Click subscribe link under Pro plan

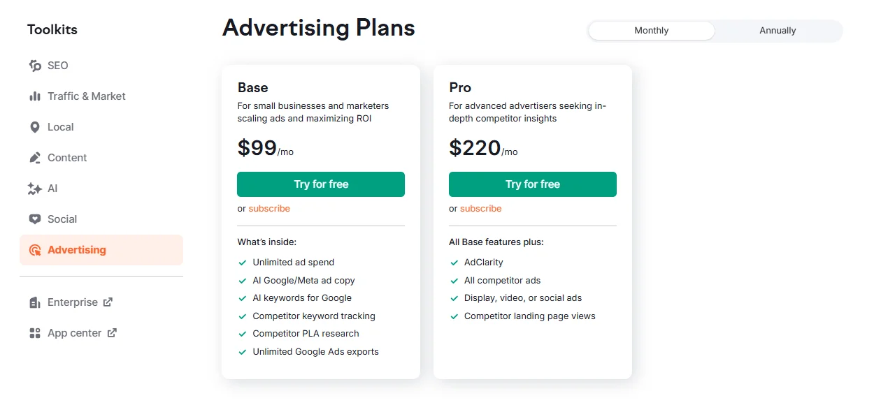point(481,209)
